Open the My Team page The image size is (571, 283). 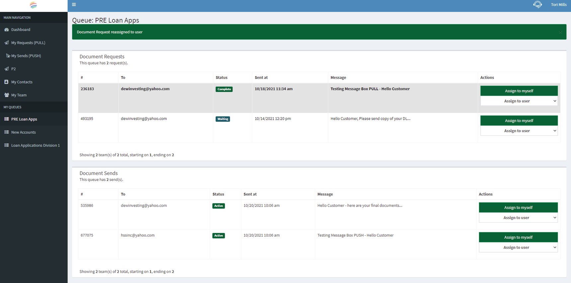[x=19, y=95]
